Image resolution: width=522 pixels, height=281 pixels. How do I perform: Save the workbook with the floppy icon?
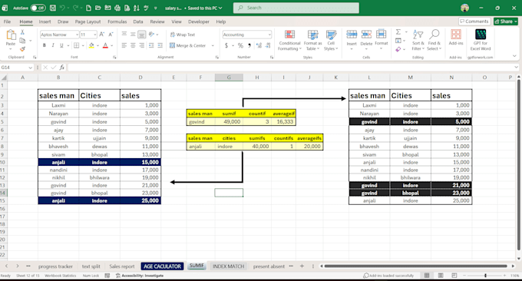coord(53,8)
